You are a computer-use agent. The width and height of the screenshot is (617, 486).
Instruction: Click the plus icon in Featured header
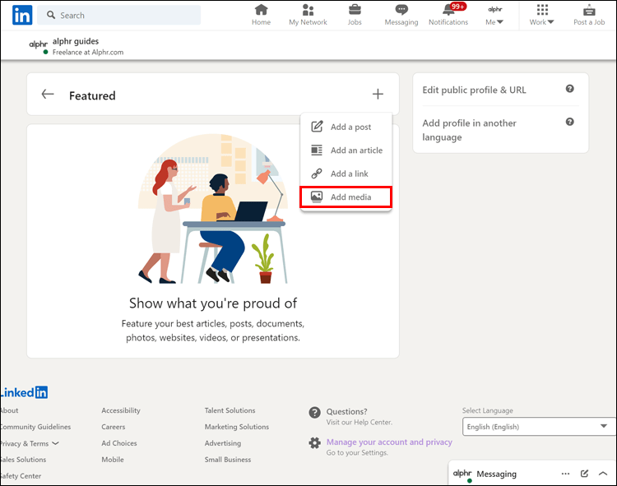(378, 95)
